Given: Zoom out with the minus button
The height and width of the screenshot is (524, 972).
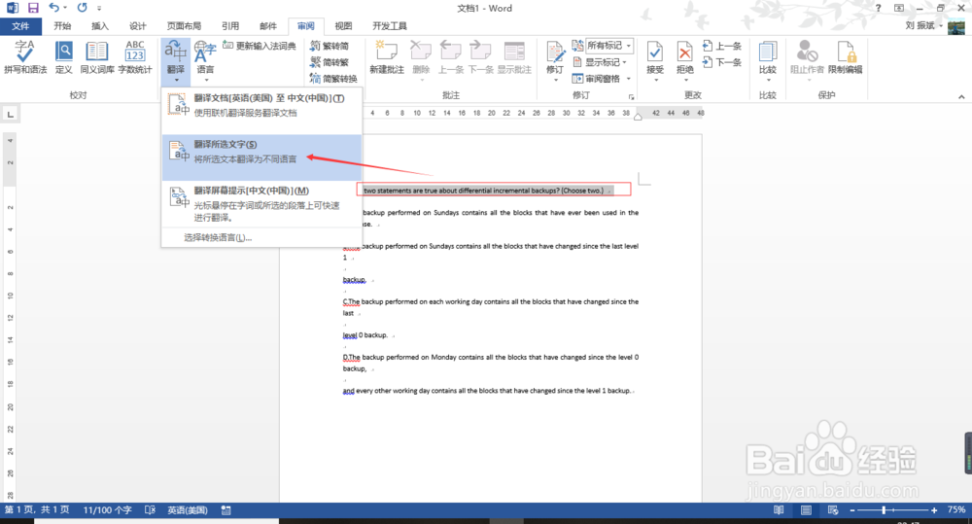Looking at the screenshot, I should [x=852, y=509].
